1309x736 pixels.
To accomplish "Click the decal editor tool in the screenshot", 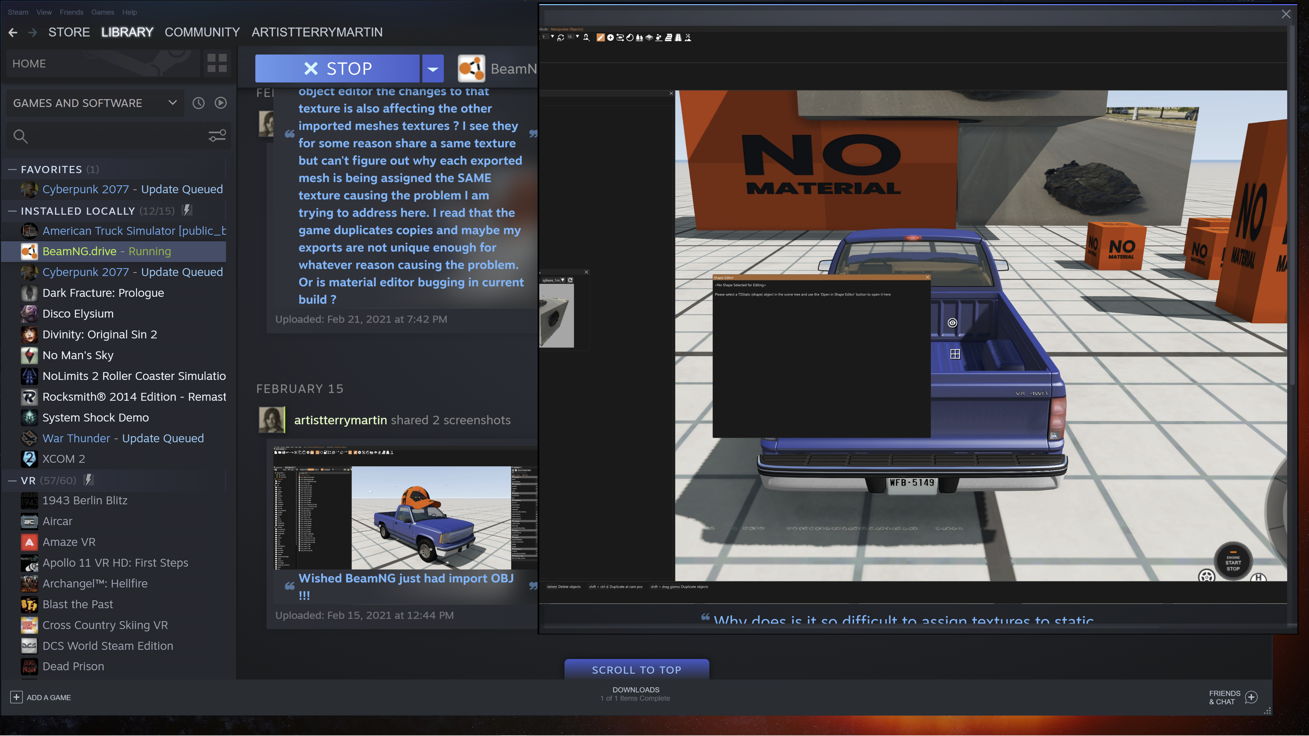I will [x=630, y=37].
